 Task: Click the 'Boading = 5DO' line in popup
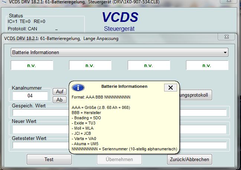pyautogui.click(x=87, y=118)
